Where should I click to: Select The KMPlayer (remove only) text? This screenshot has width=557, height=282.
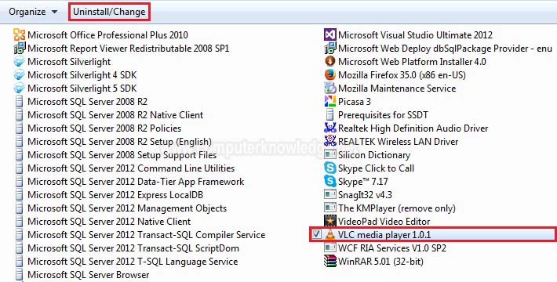(x=397, y=208)
